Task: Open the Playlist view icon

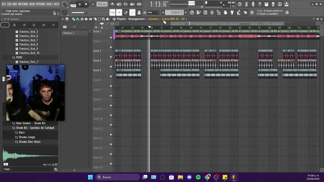Action: [192, 12]
